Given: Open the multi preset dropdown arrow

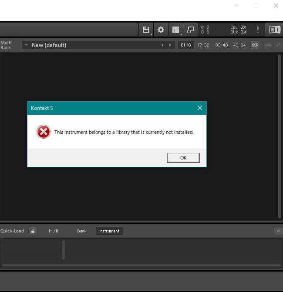Looking at the screenshot, I should (26, 45).
